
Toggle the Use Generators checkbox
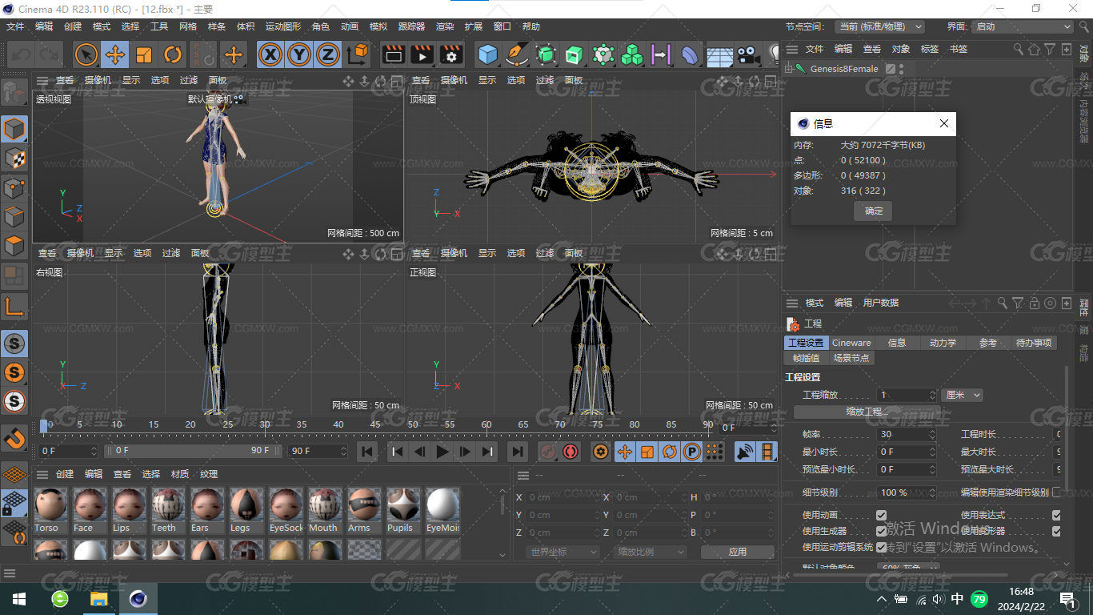coord(881,531)
